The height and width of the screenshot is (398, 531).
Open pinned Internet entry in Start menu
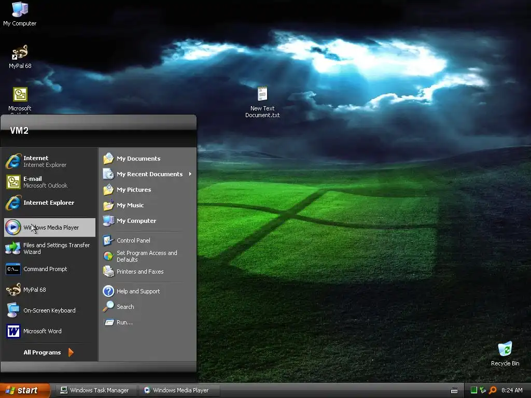coord(49,161)
